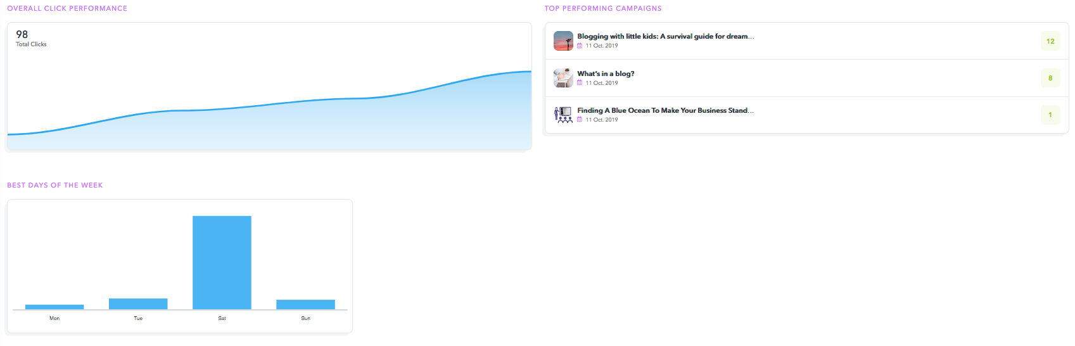Screen dimensions: 1075x346
Task: Open the 'Blogging with little kids' campaign title
Action: pyautogui.click(x=665, y=37)
